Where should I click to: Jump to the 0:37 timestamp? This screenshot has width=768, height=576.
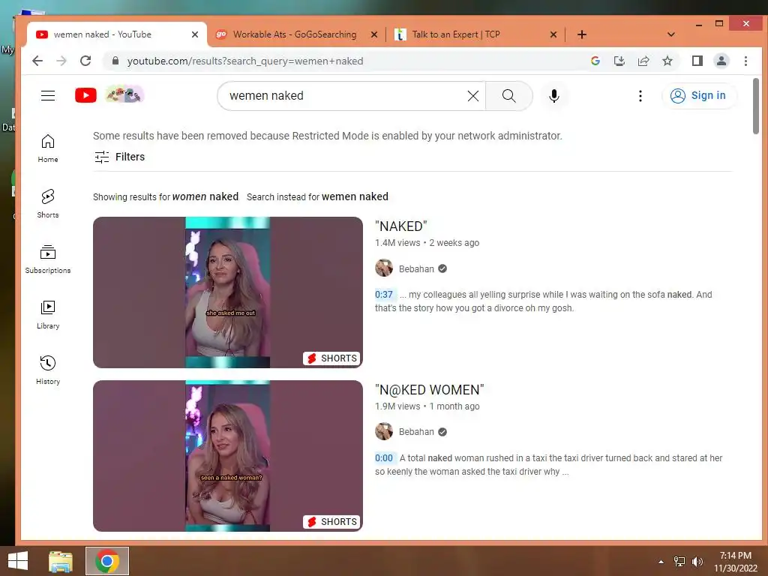point(383,294)
